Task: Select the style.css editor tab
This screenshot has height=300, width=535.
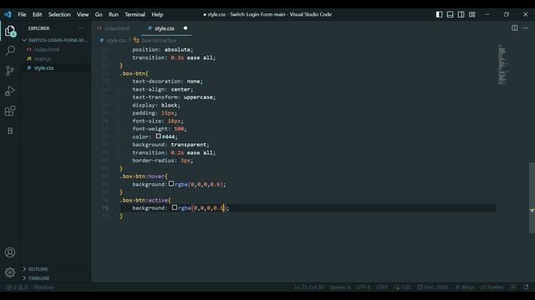Action: [x=166, y=28]
